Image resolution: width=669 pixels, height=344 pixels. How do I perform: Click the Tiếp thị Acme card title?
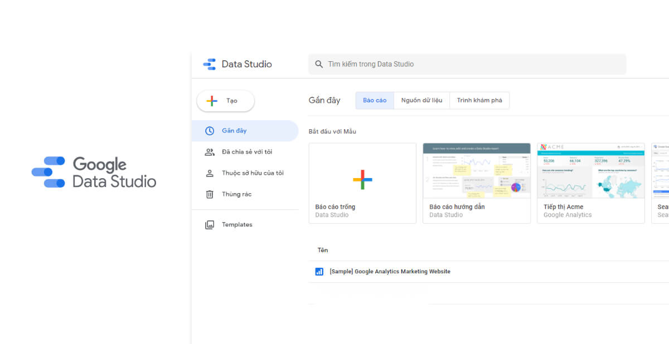click(x=563, y=207)
